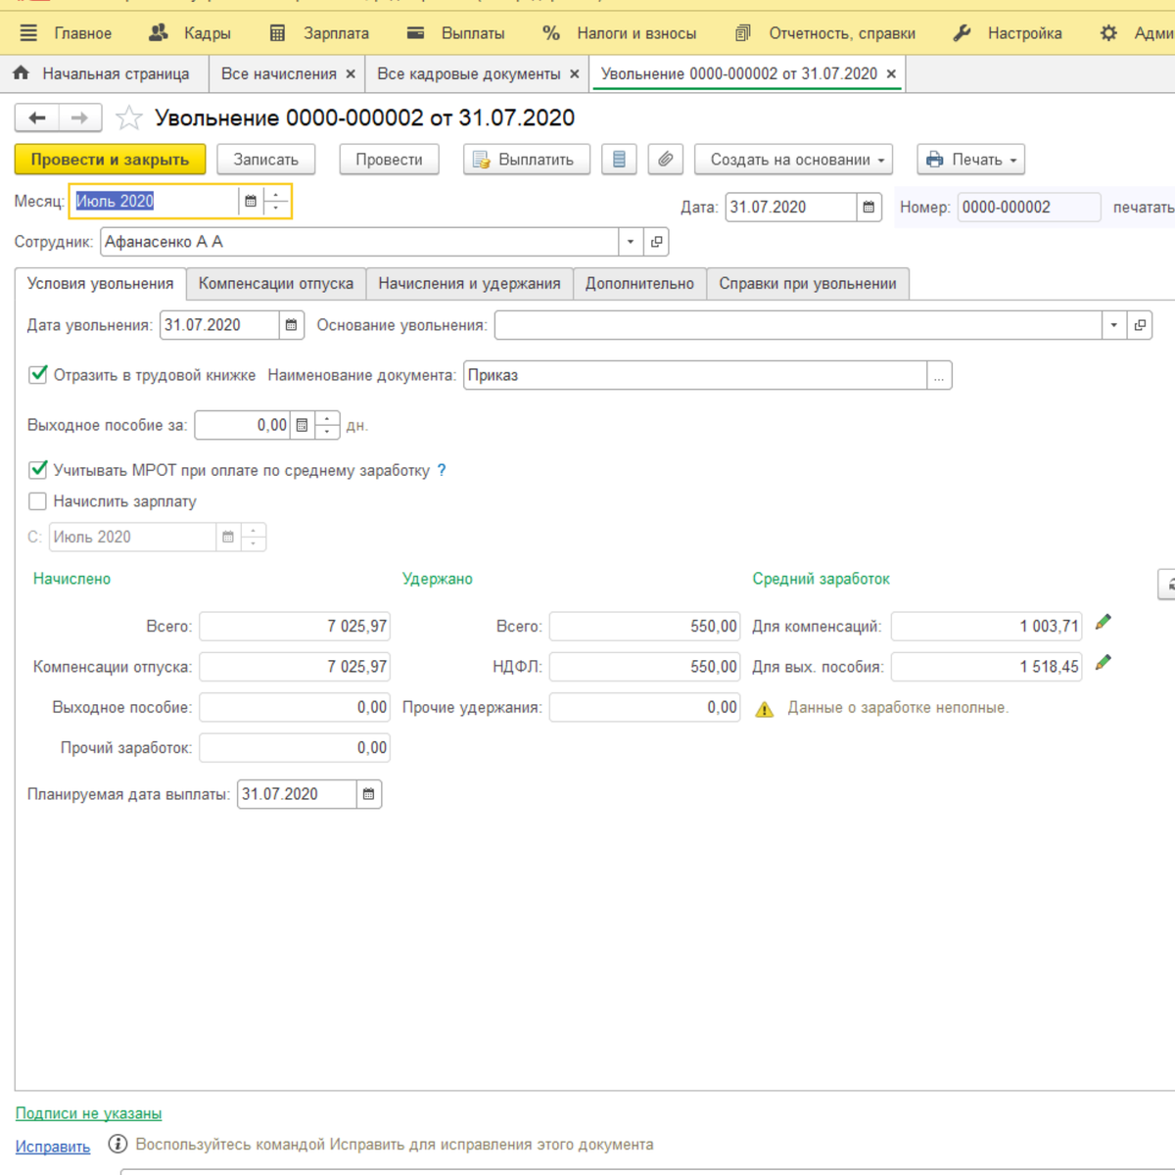This screenshot has height=1175, width=1175.
Task: Open attached files via paperclip icon
Action: 666,160
